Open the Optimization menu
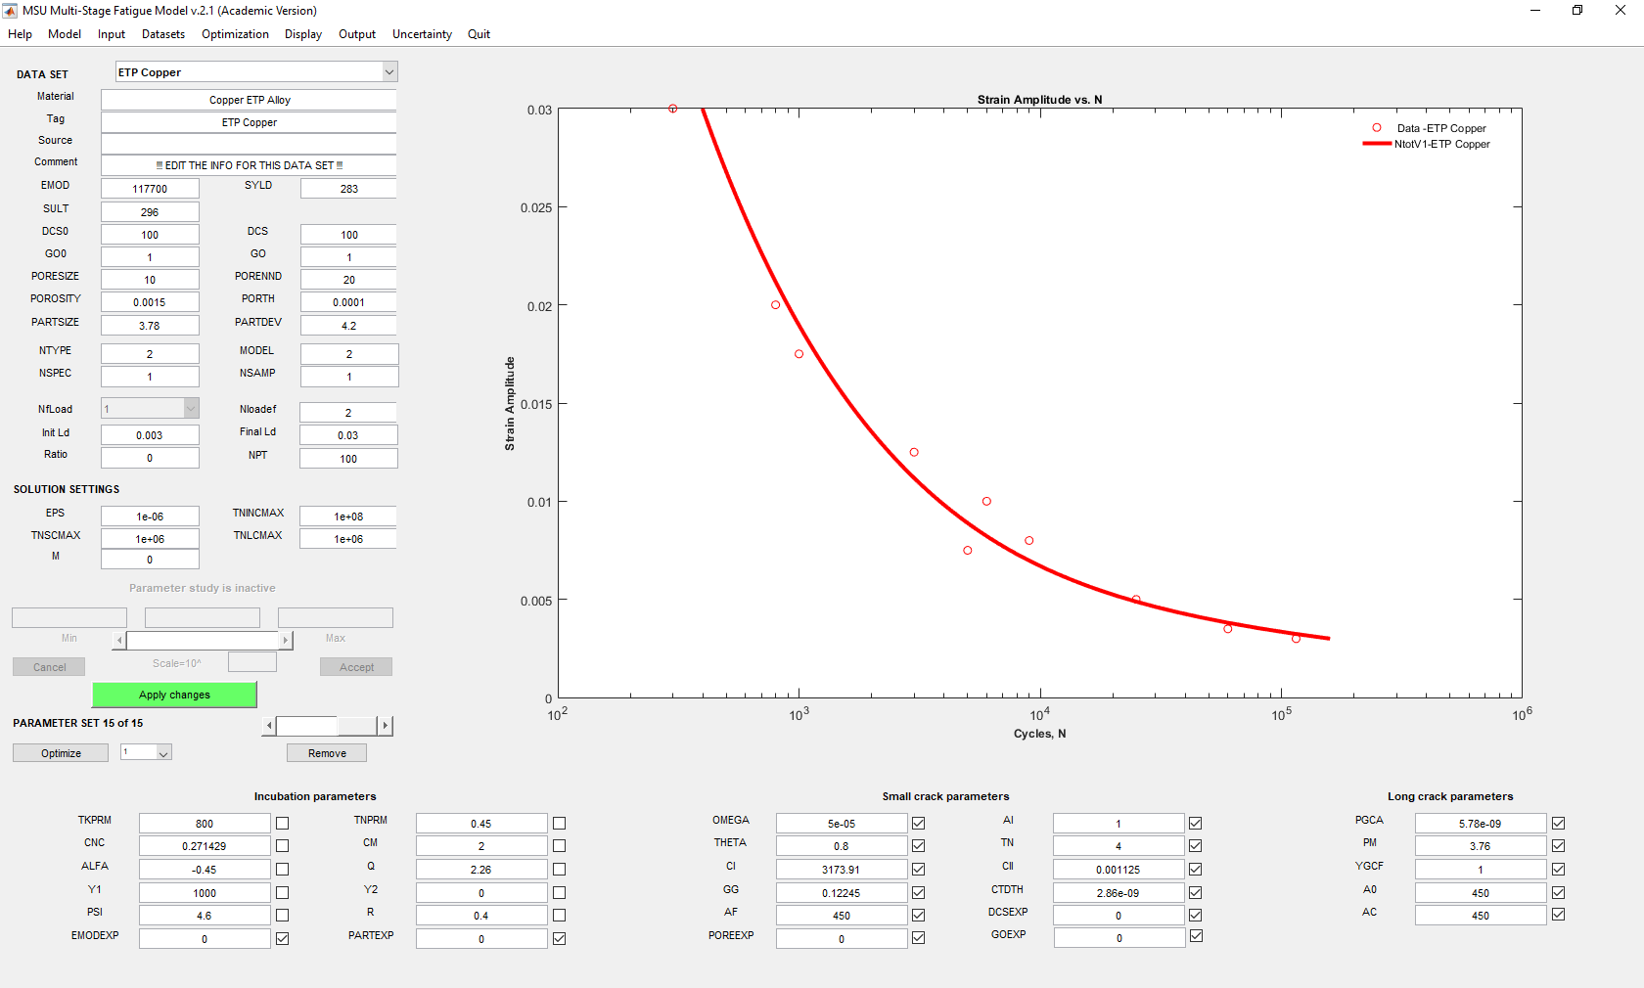The image size is (1644, 988). [235, 34]
